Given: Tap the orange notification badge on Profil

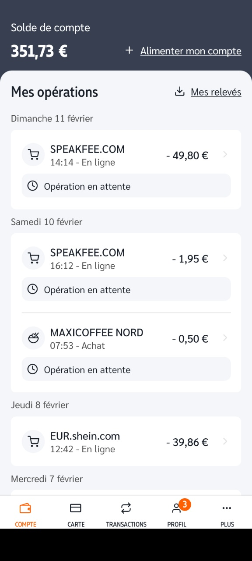Looking at the screenshot, I should tap(185, 504).
